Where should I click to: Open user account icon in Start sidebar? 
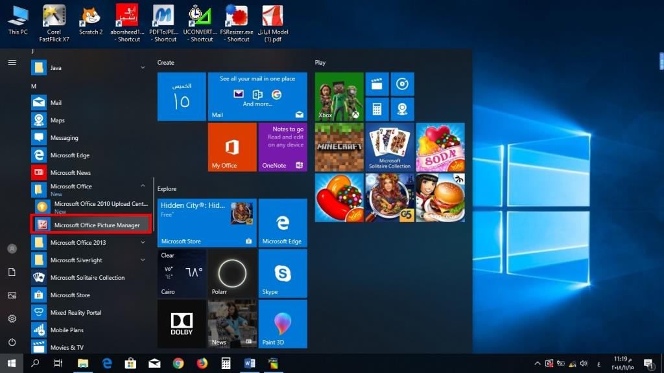(x=12, y=249)
